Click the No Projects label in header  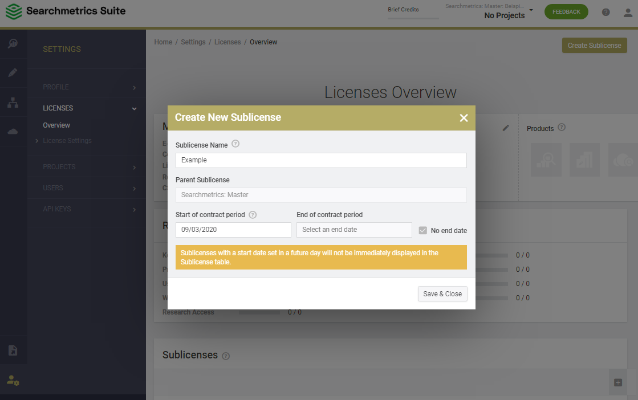505,15
